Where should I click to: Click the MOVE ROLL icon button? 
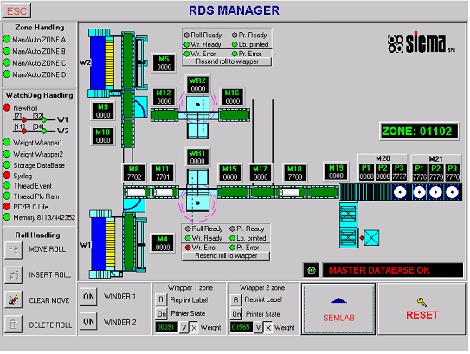14,249
